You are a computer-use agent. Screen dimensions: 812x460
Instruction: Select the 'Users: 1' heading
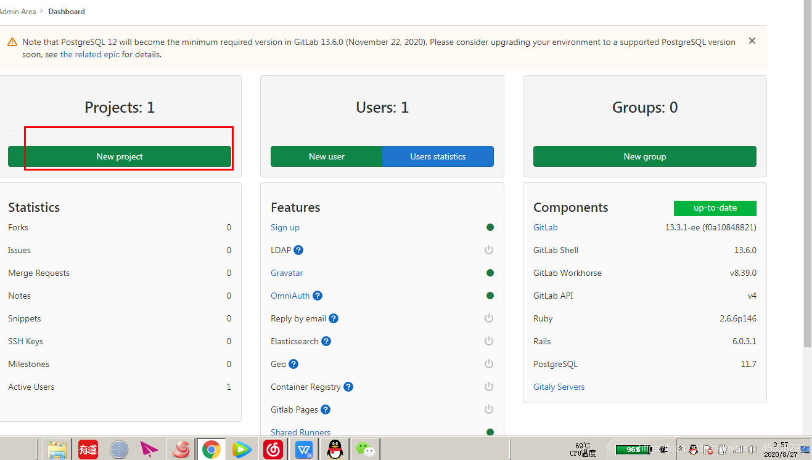point(382,107)
